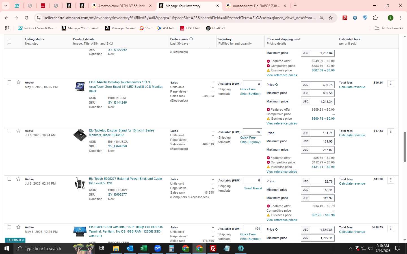The height and width of the screenshot is (254, 407).
Task: Favorite the Elo E144246 listing star
Action: [18, 82]
